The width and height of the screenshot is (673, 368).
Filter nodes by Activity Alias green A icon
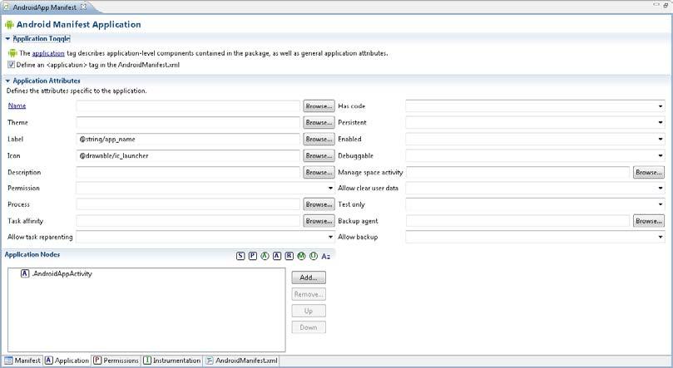(x=265, y=256)
